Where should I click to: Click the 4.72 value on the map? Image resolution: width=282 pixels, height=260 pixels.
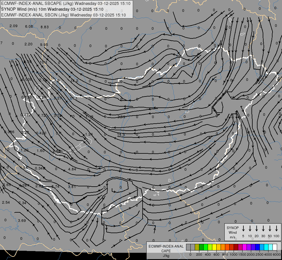pyautogui.click(x=42, y=115)
